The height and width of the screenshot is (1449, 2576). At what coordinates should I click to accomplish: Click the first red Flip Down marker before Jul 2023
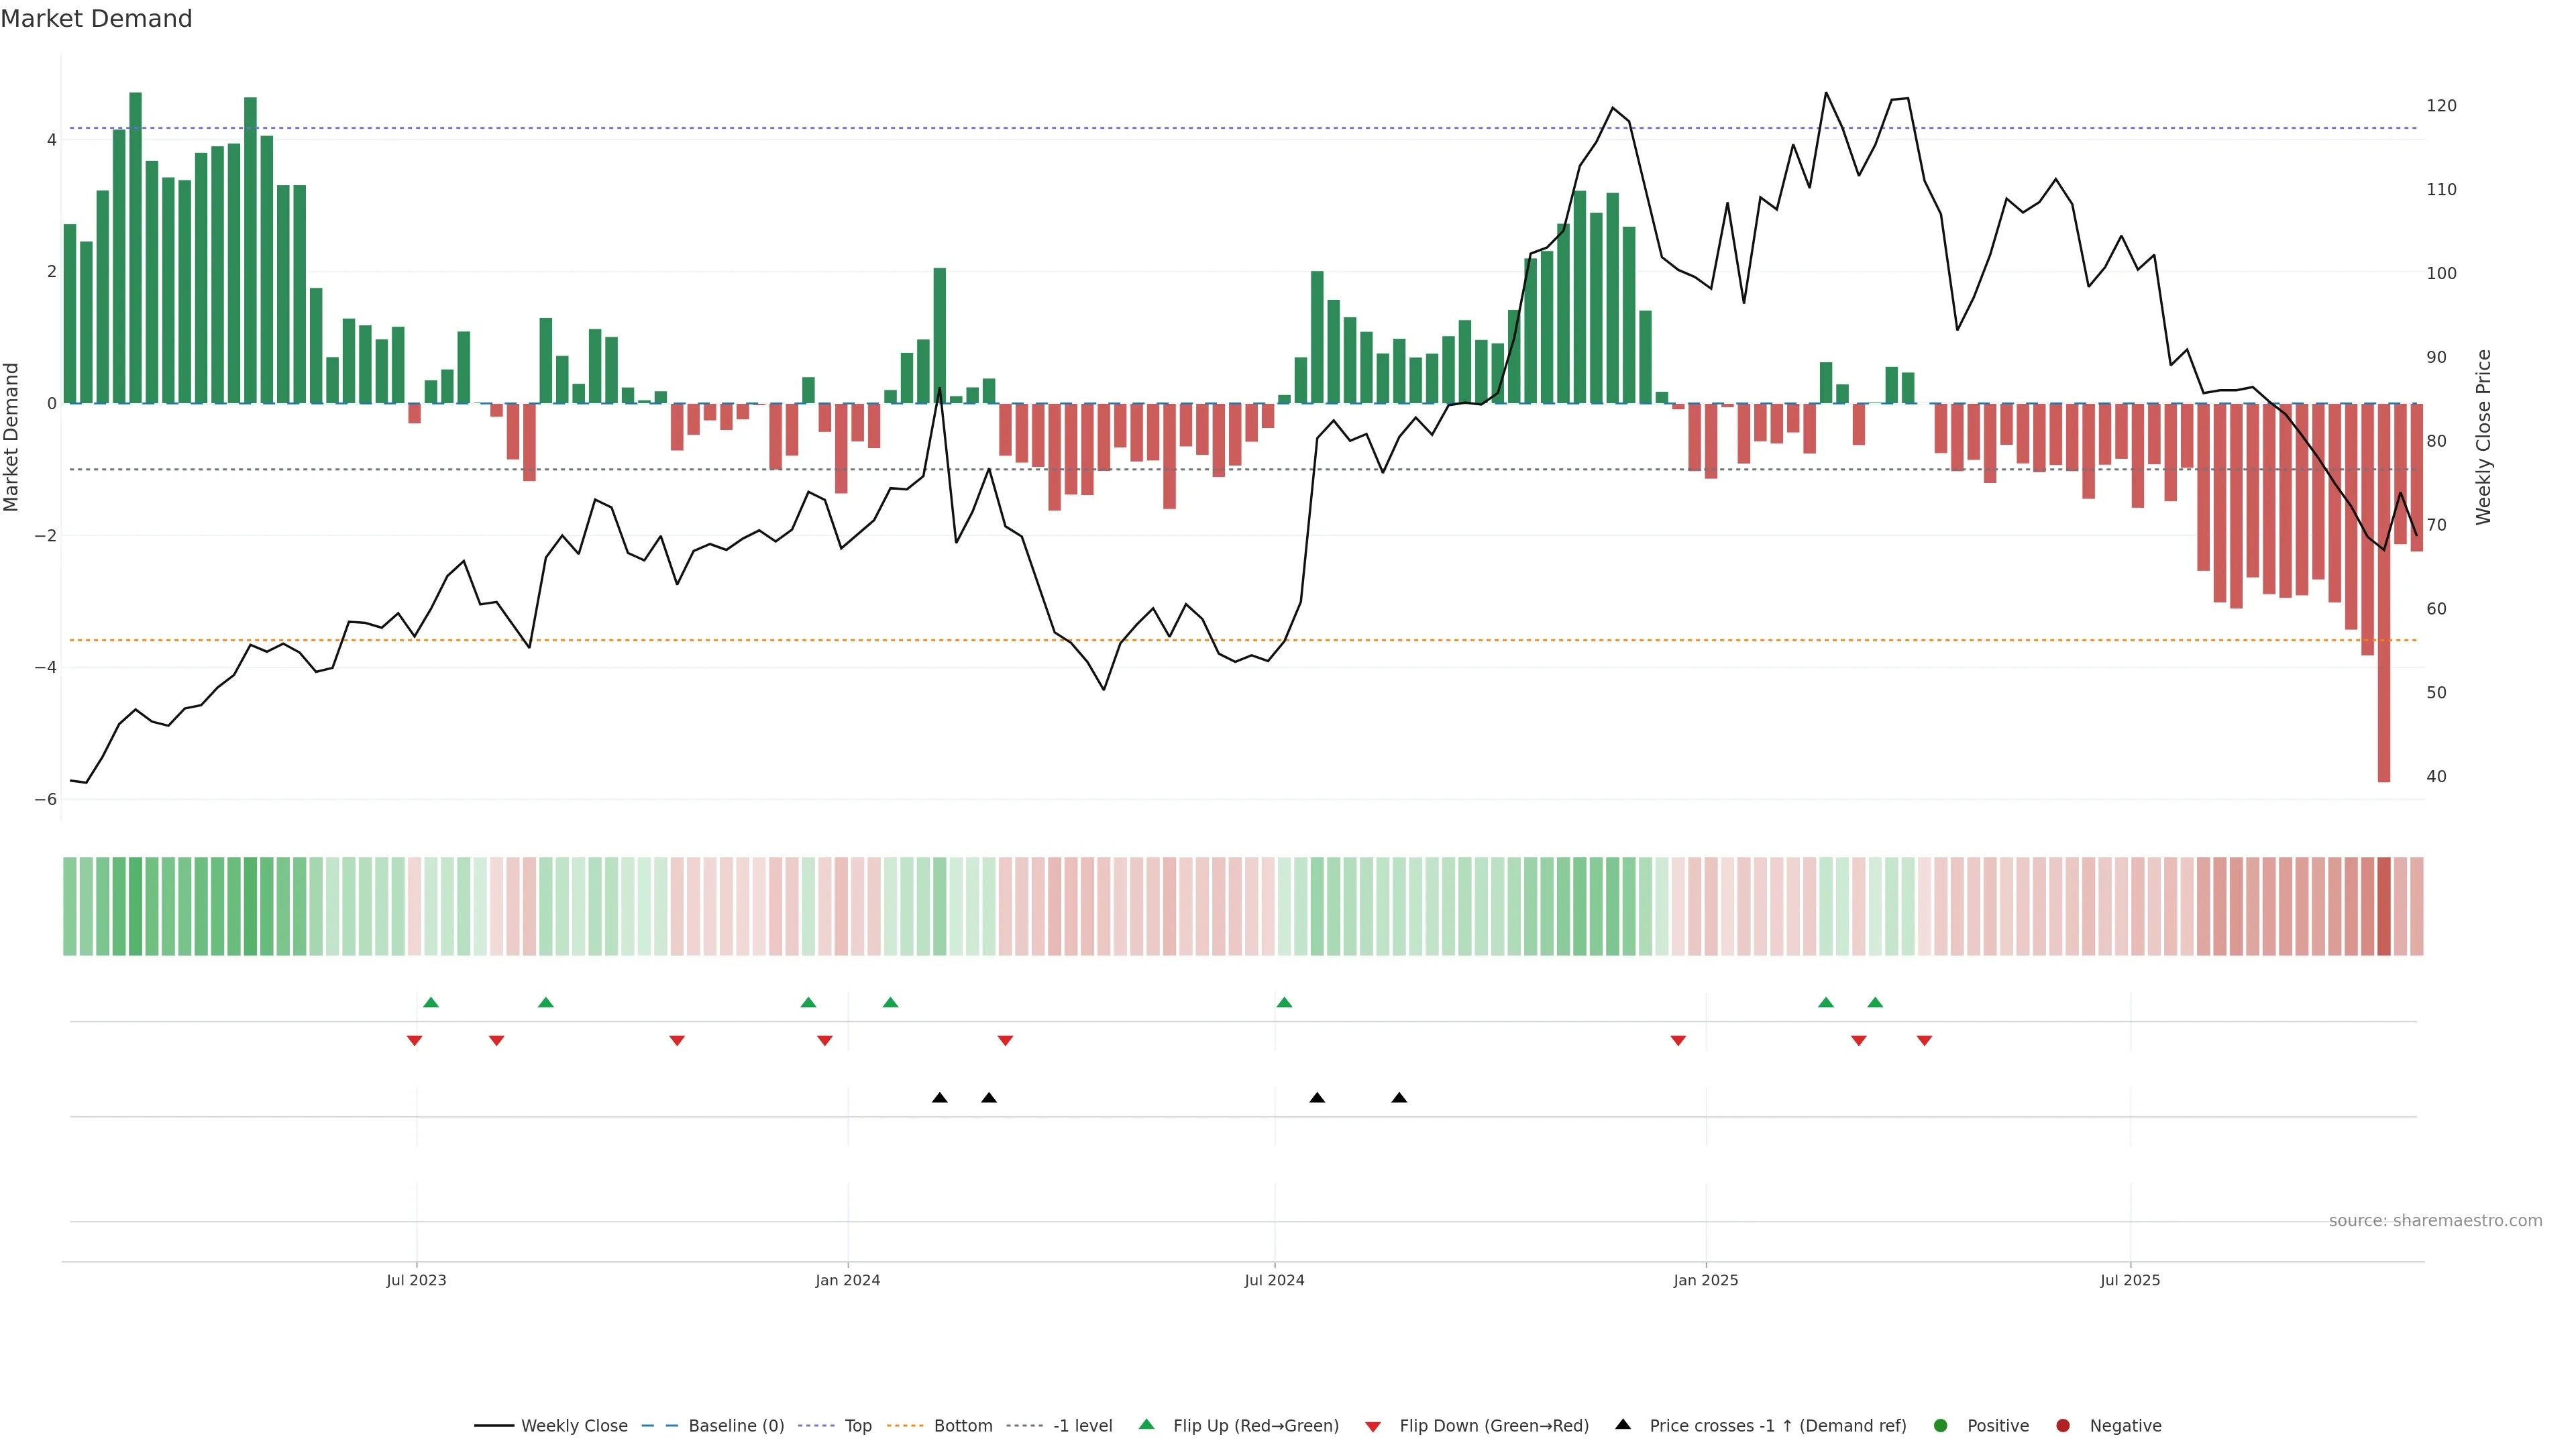414,1041
